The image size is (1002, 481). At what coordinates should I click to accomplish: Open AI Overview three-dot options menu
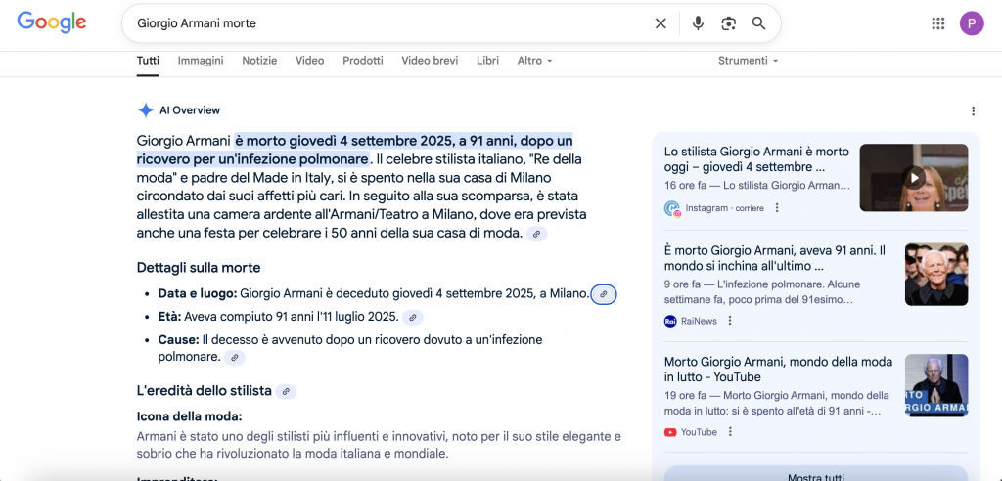(973, 111)
